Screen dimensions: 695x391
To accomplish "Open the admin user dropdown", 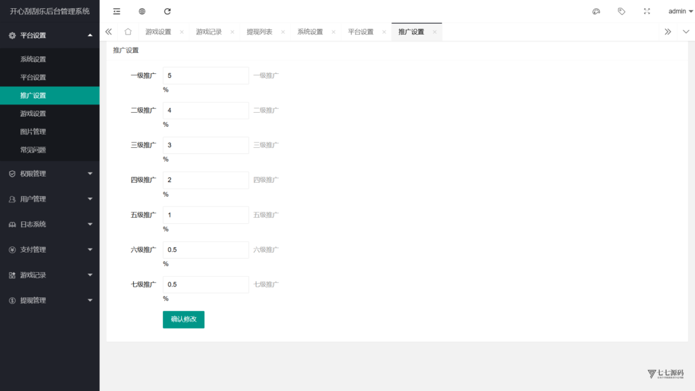I will coord(680,11).
